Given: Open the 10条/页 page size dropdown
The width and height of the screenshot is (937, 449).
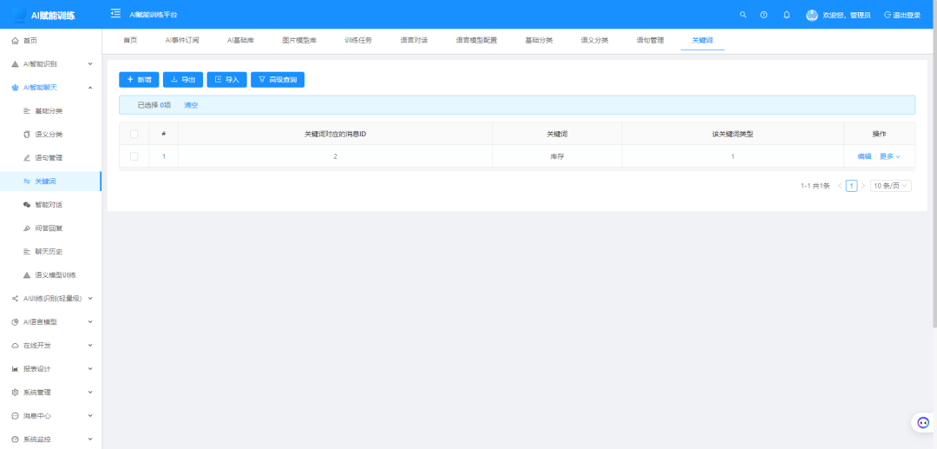Looking at the screenshot, I should [x=891, y=186].
